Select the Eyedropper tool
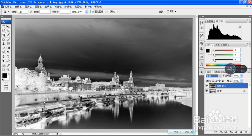 [x=8, y=65]
